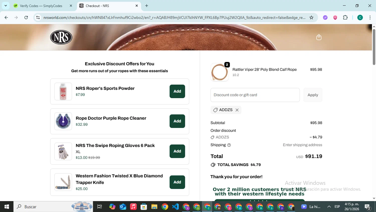Switch to Chrome profile D in taskbar
The width and height of the screenshot is (376, 212).
280,207
